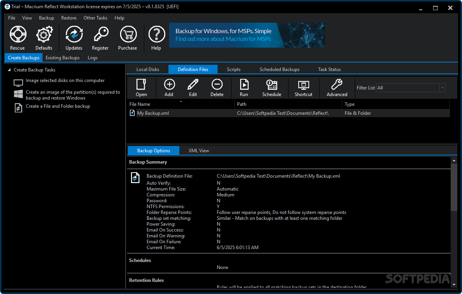Open the Help menu
This screenshot has height=294, width=462.
pos(119,18)
